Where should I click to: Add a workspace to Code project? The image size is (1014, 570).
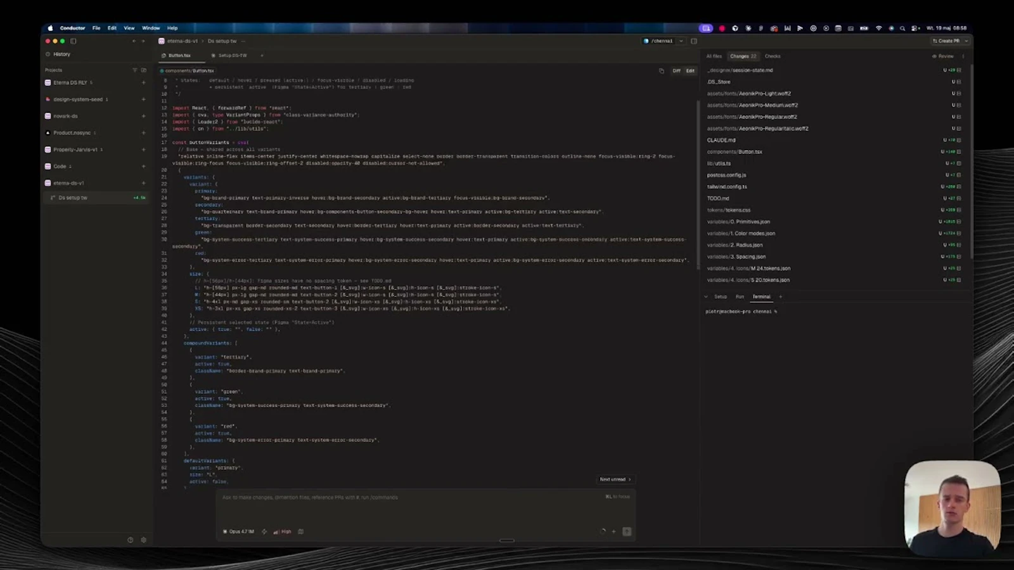point(143,167)
